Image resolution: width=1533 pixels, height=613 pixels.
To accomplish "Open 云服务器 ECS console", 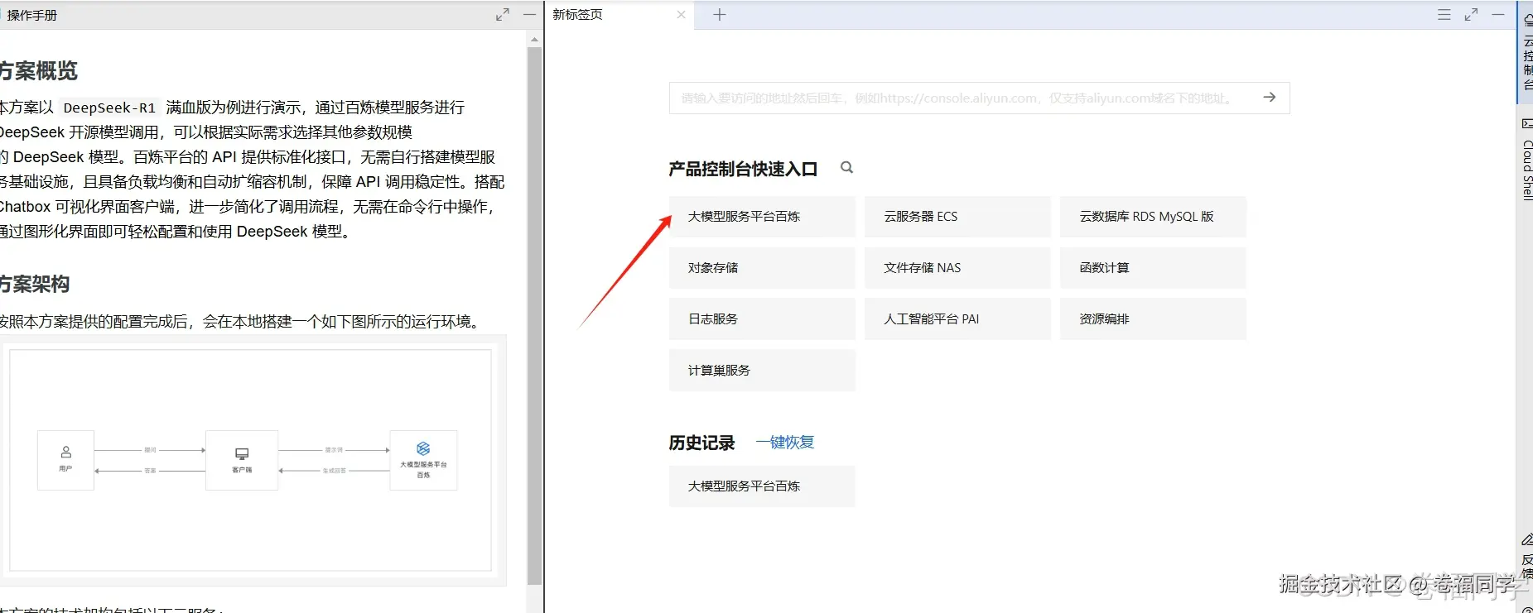I will click(957, 217).
